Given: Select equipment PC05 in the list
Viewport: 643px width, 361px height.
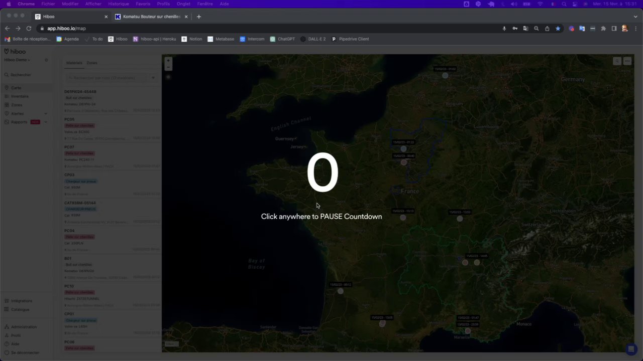Looking at the screenshot, I should coord(112,129).
